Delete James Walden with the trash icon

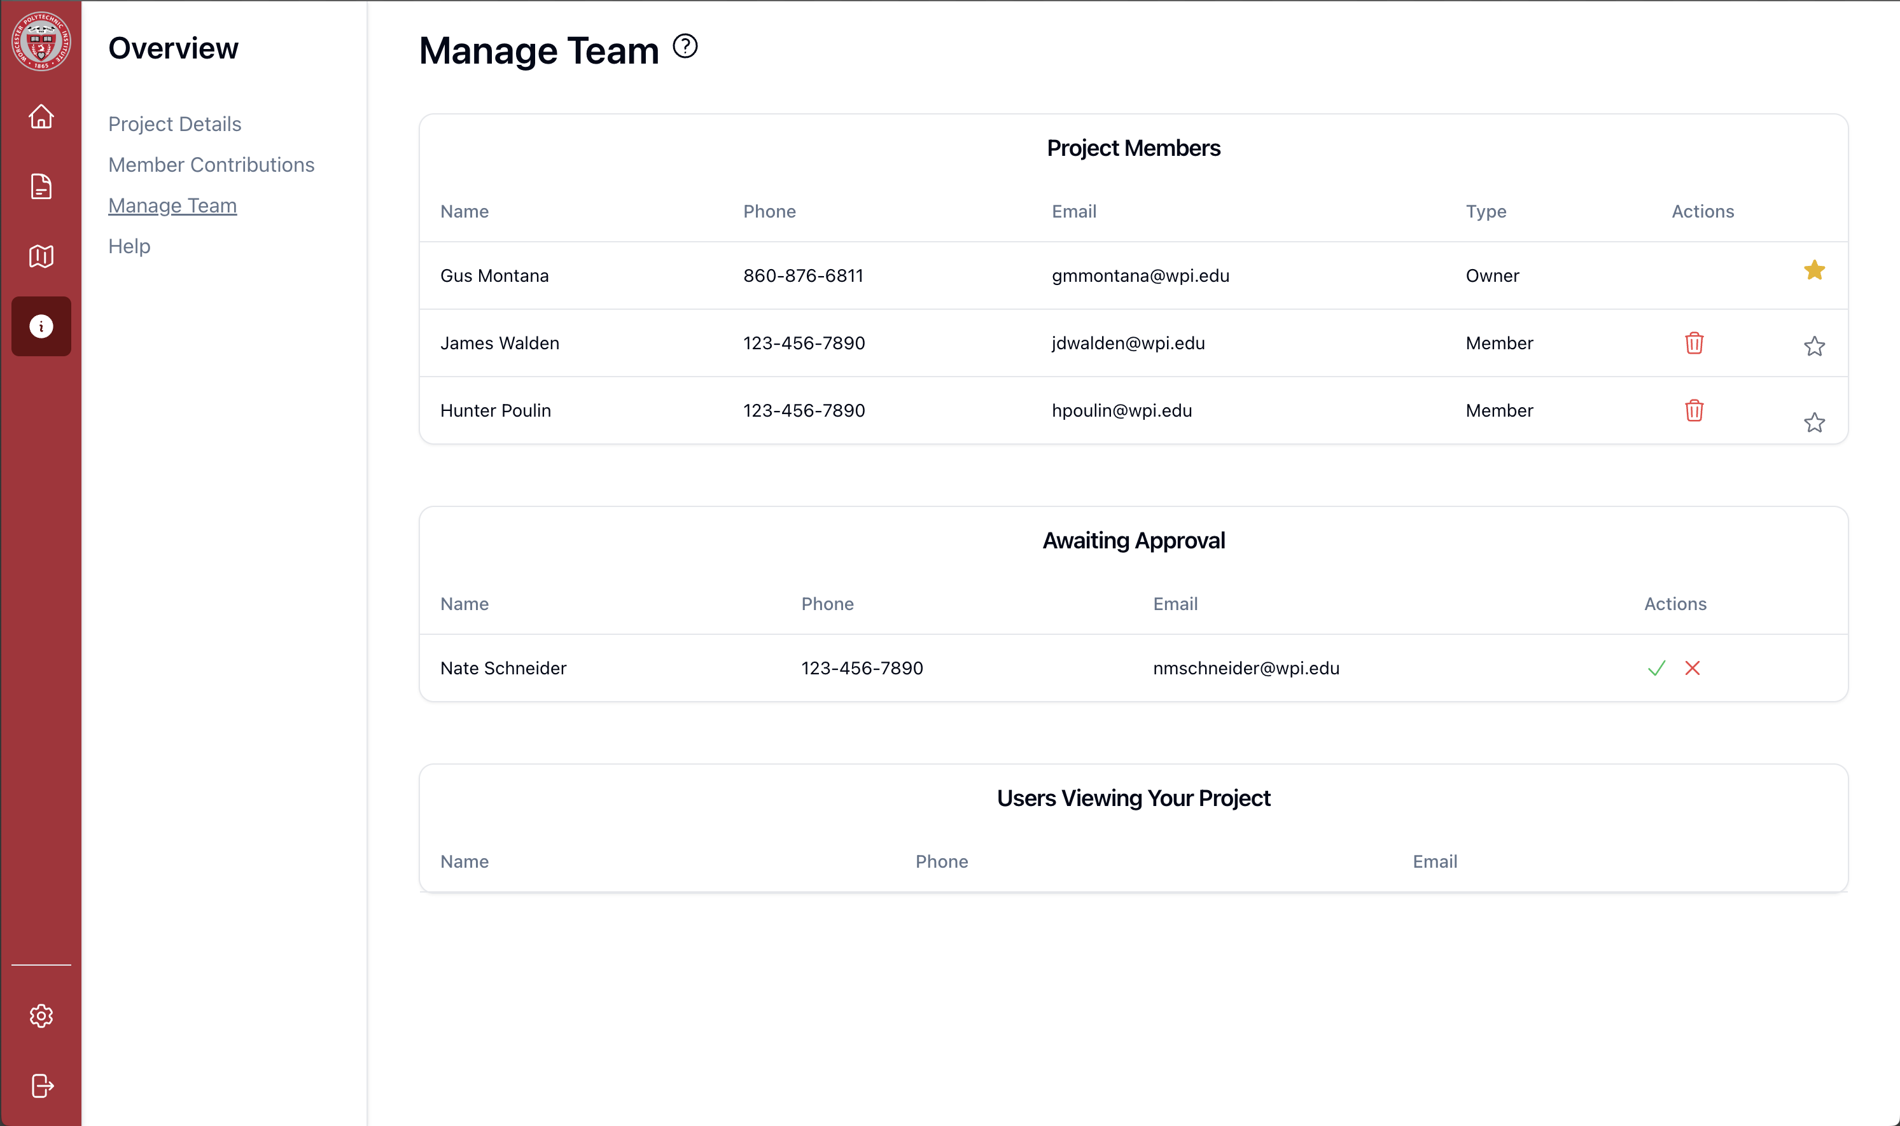pyautogui.click(x=1694, y=343)
